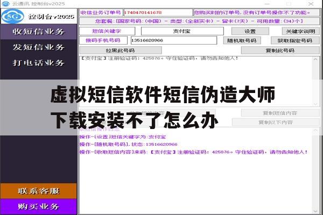Open 关键字说明 button
323x215 pixels.
point(300,31)
